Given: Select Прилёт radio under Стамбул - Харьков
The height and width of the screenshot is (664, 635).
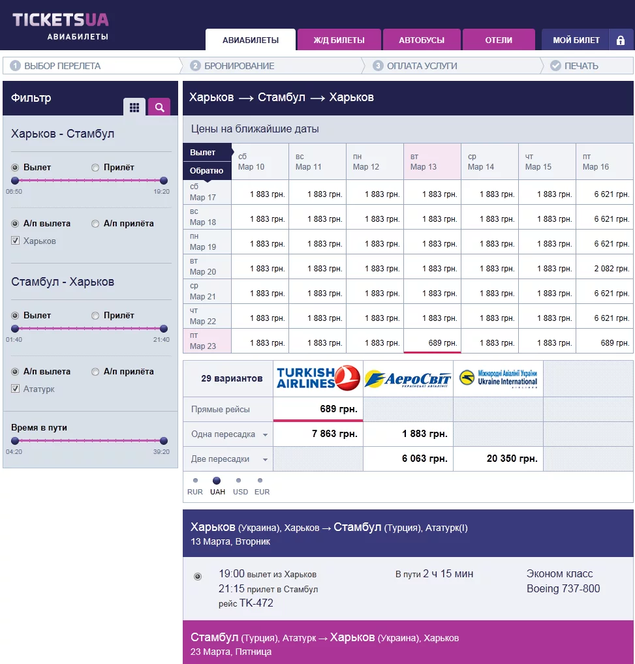Looking at the screenshot, I should (95, 316).
